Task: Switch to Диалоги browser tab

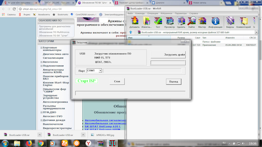Action: [168, 3]
